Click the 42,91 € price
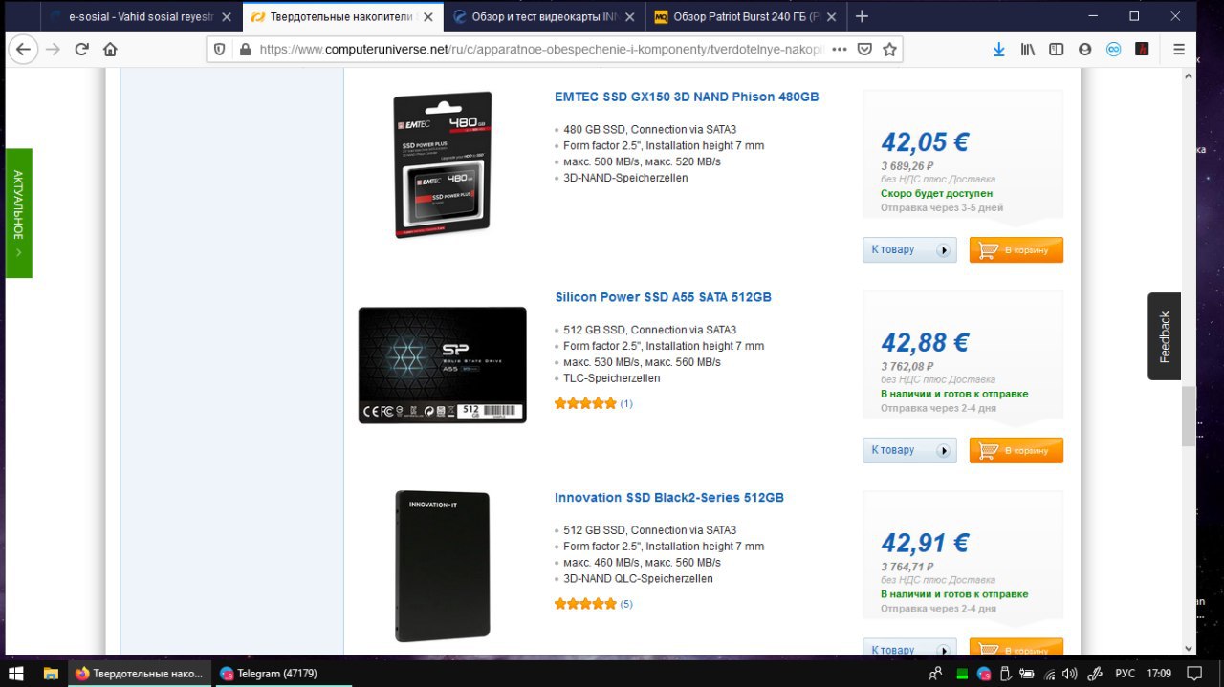The image size is (1224, 687). point(925,544)
